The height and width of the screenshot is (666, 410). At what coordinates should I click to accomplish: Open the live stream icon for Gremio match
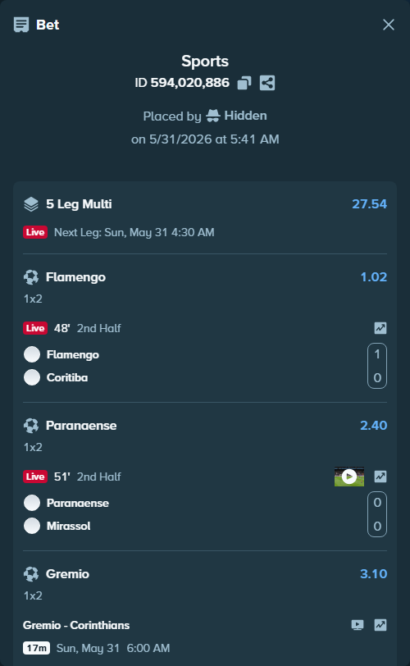pos(358,625)
